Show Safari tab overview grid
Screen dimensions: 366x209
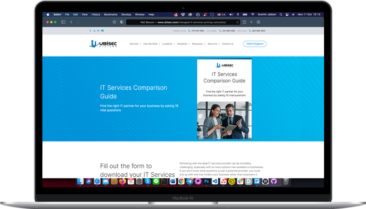tap(258, 22)
